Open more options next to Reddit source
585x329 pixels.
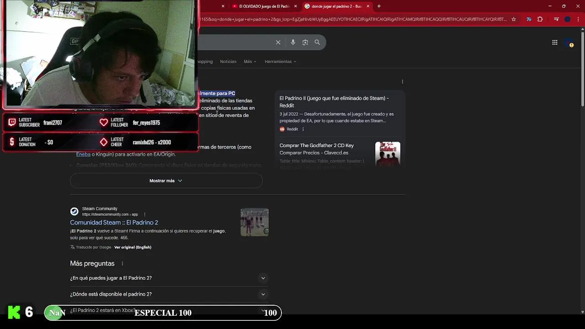(x=303, y=129)
